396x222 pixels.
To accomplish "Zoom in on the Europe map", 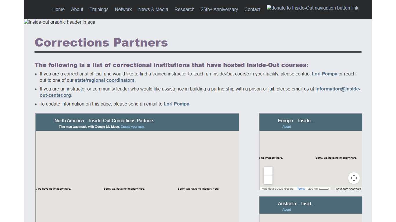I will tap(268, 171).
